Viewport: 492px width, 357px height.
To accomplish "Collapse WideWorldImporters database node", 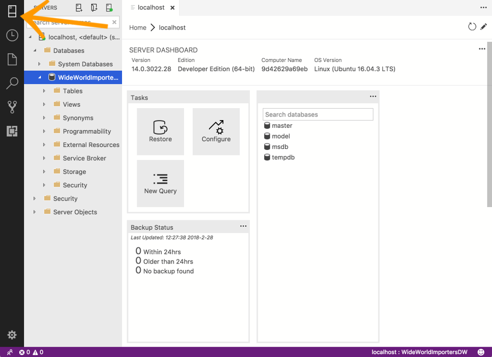I will pyautogui.click(x=39, y=77).
